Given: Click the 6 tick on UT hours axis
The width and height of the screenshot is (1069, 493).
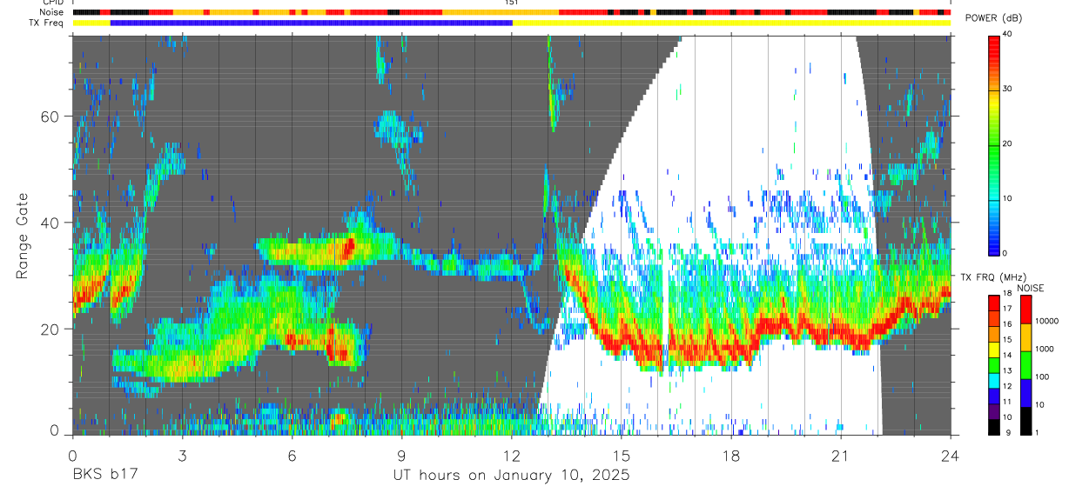Looking at the screenshot, I should (x=292, y=455).
